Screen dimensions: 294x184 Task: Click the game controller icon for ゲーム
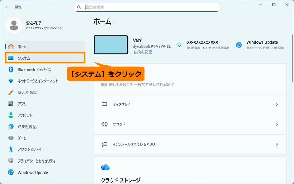pyautogui.click(x=11, y=138)
